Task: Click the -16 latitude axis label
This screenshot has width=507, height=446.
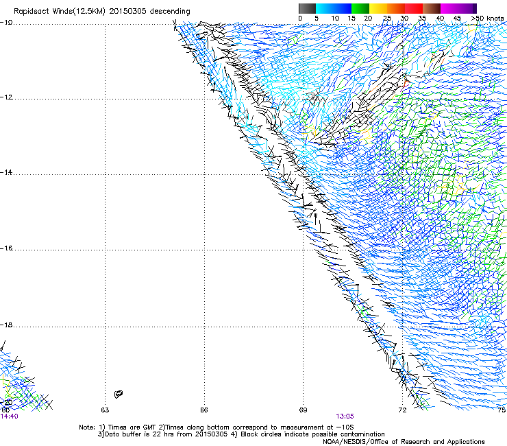Action: [6, 248]
